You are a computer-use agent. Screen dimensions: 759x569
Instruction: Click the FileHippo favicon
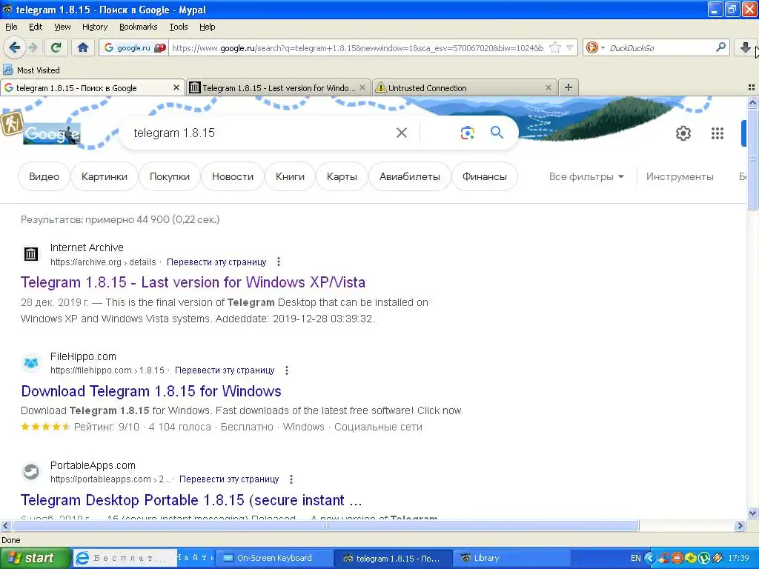click(31, 362)
